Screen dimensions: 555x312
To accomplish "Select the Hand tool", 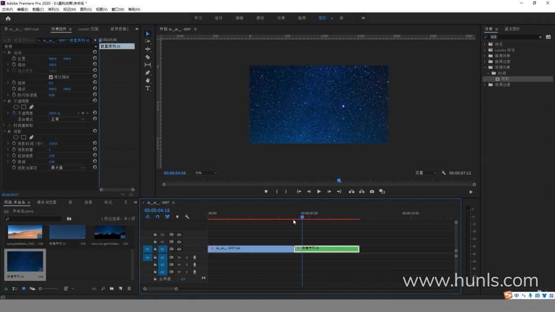I will click(147, 80).
